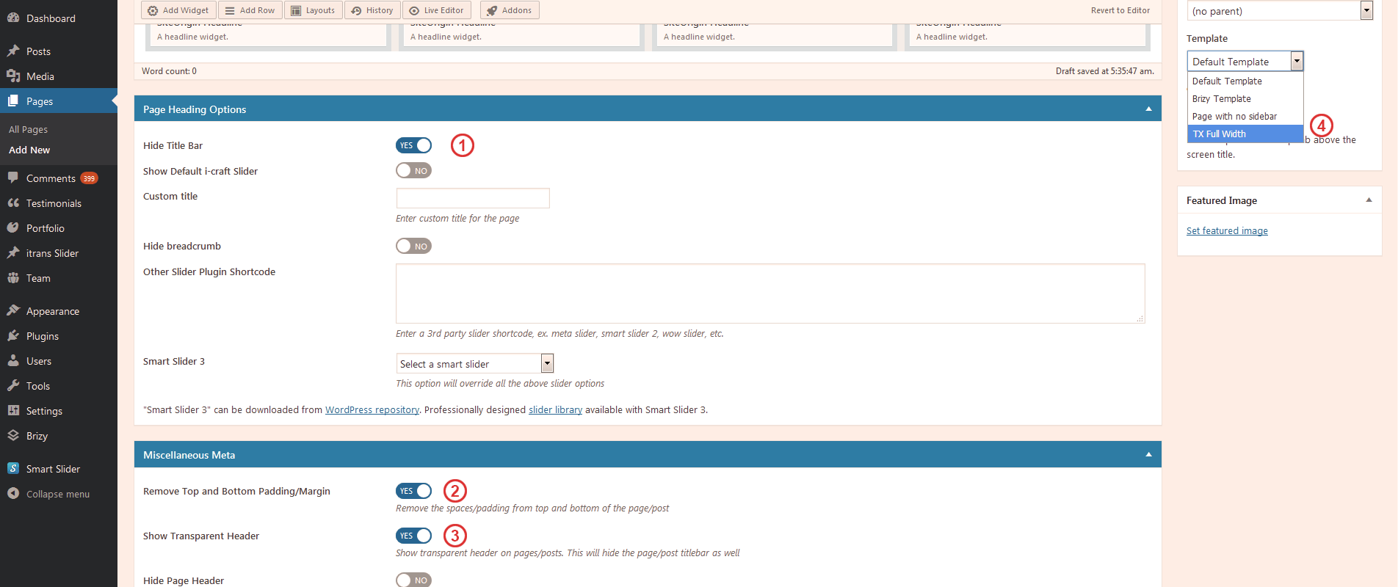Viewport: 1398px width, 587px height.
Task: Click the Tools wrench icon
Action: coord(13,386)
